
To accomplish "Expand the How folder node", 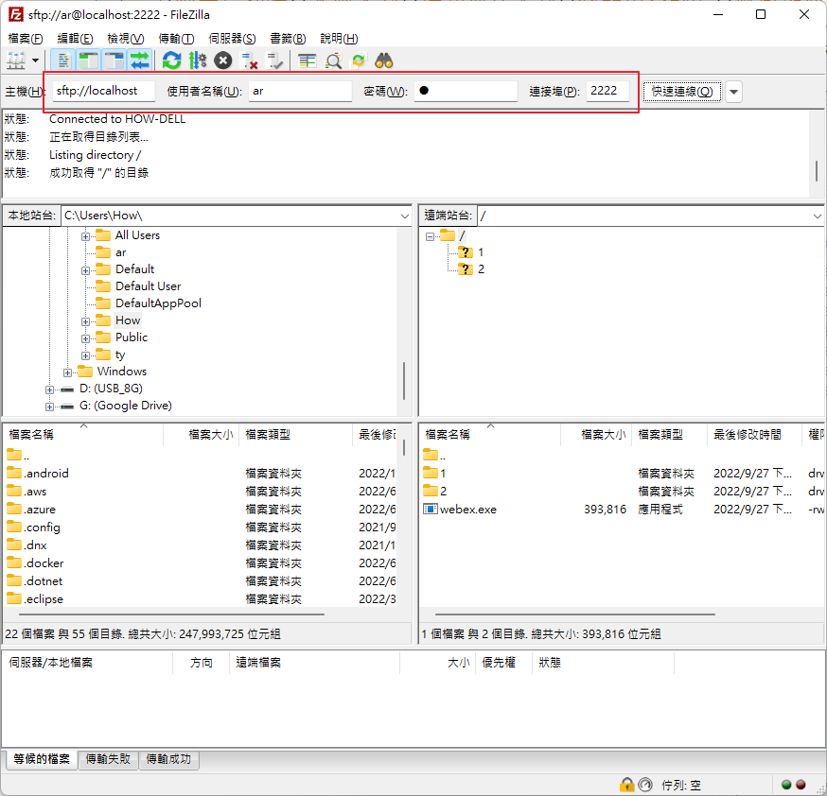I will (x=85, y=321).
